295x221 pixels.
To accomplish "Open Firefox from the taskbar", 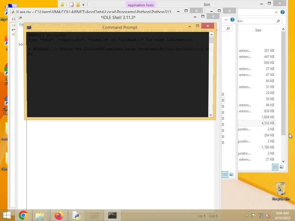I will pyautogui.click(x=59, y=215).
